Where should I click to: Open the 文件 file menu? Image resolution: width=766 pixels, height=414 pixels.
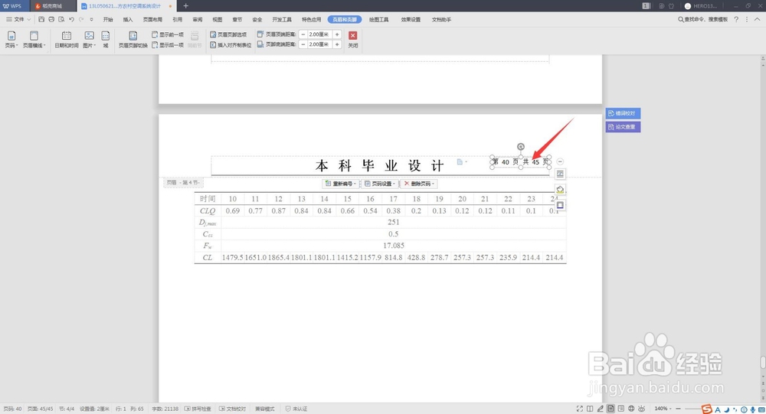[x=18, y=20]
